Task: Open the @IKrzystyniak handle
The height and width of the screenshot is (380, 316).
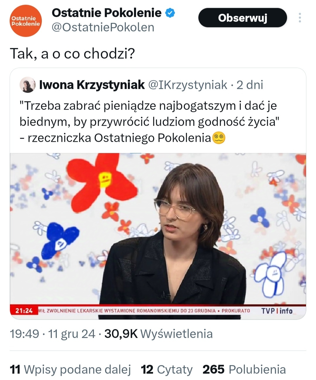Action: [x=188, y=85]
